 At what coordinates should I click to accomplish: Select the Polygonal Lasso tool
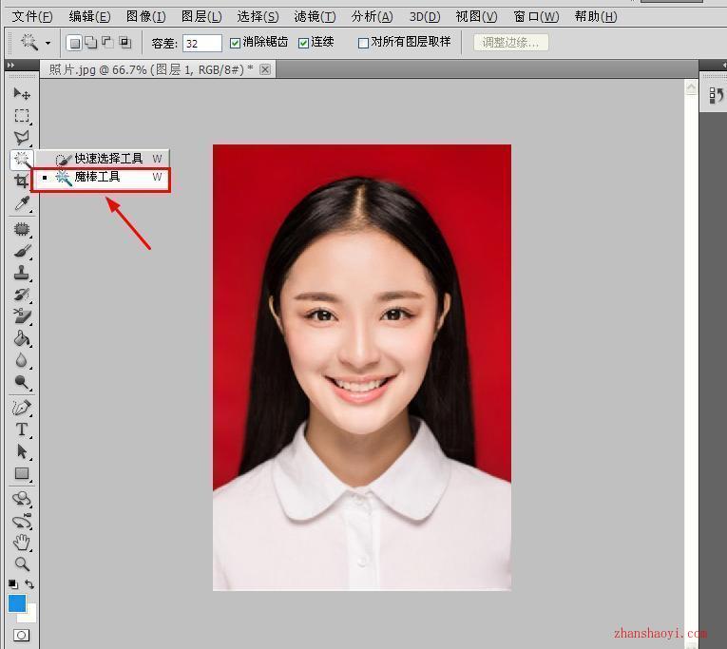[21, 137]
